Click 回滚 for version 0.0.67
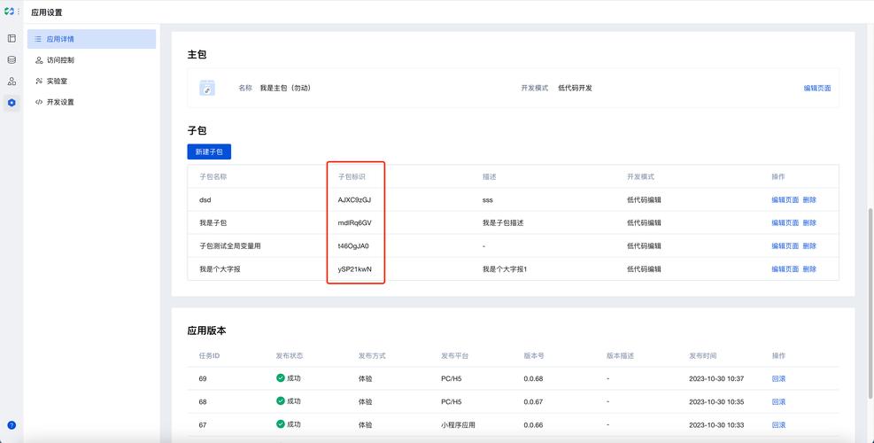This screenshot has width=874, height=443. [x=778, y=401]
